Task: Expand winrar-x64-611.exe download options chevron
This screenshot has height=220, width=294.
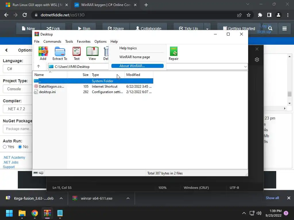Action: [x=128, y=198]
